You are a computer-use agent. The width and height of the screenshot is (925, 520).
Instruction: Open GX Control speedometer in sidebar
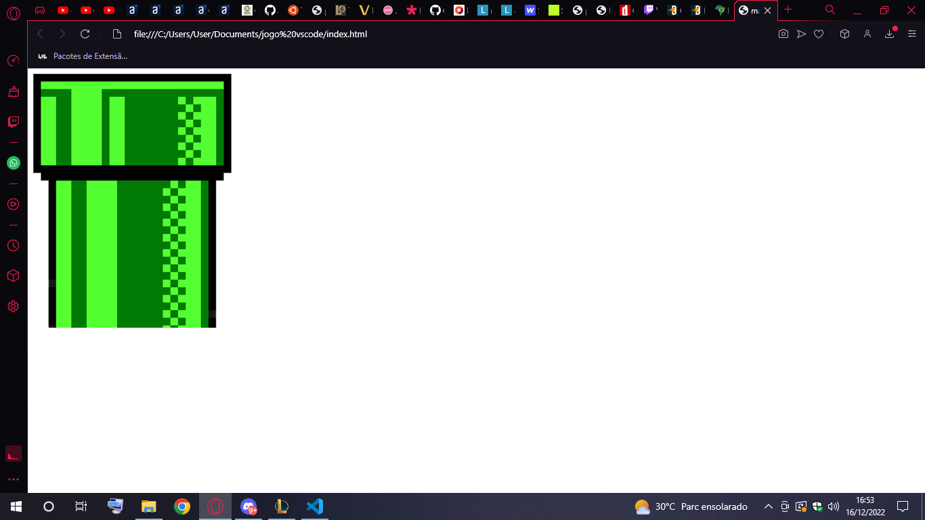13,60
